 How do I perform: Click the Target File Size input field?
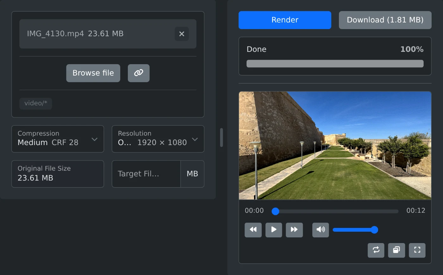tap(146, 174)
